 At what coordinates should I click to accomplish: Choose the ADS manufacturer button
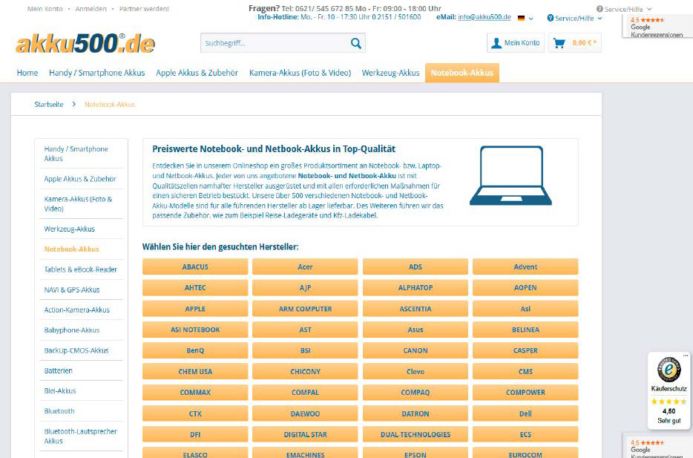point(415,266)
